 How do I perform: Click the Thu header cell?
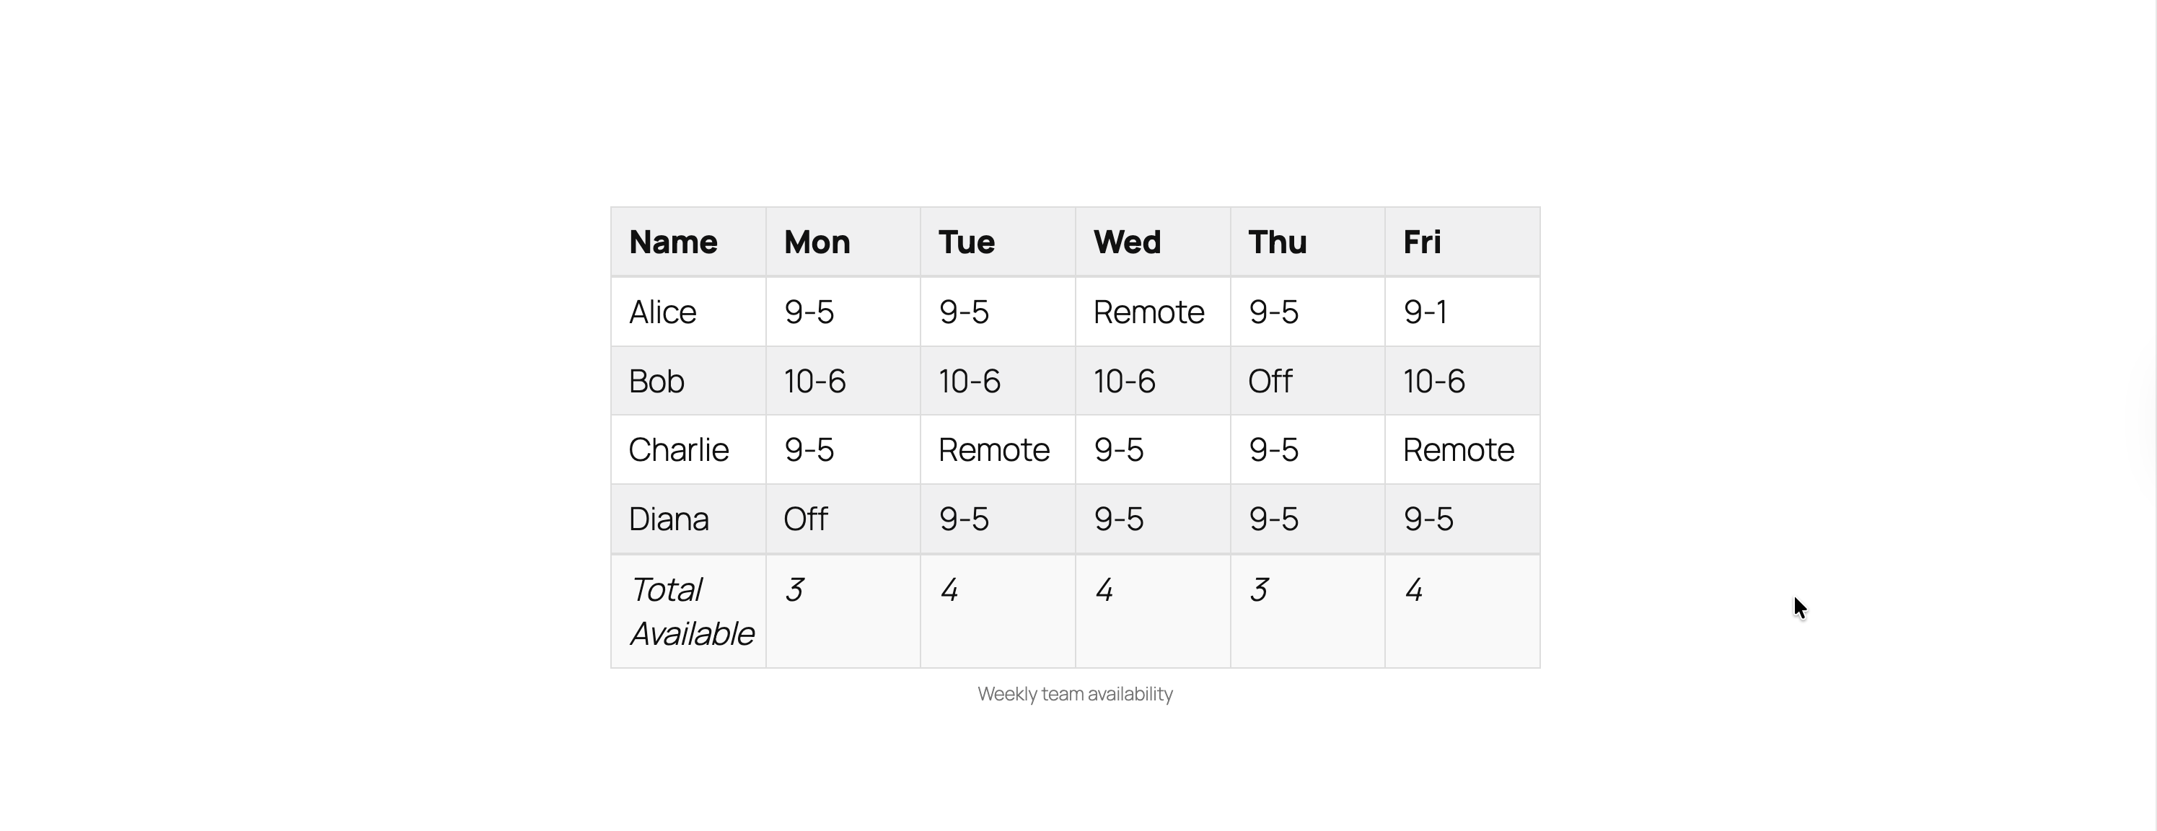click(x=1308, y=242)
